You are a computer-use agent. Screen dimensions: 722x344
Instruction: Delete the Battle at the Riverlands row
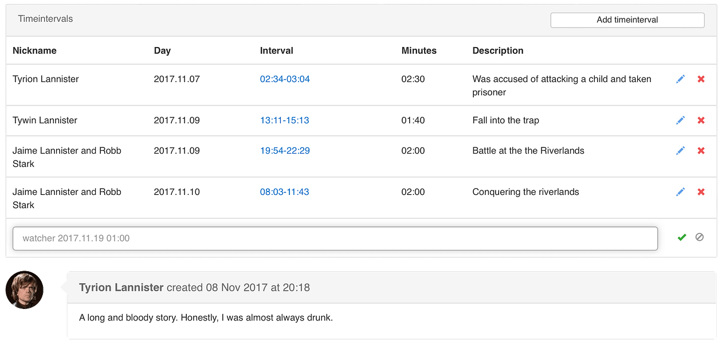click(701, 151)
